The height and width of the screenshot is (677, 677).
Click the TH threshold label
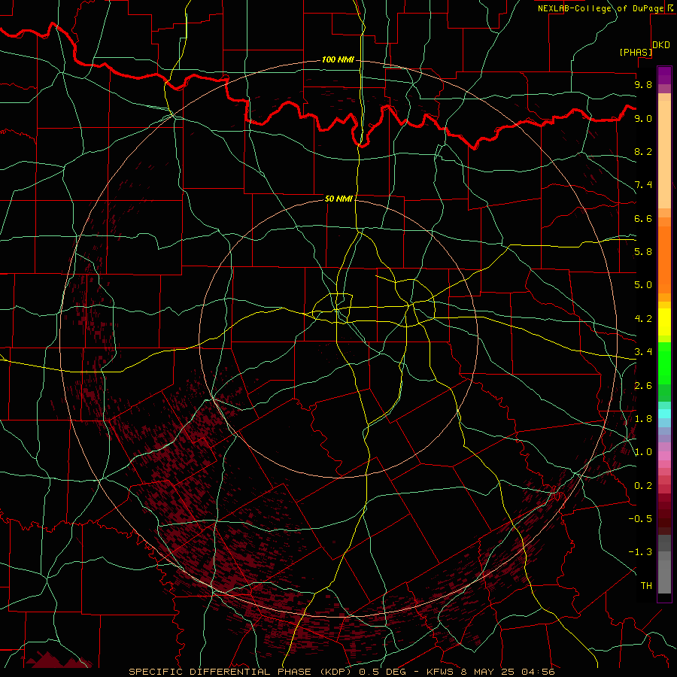[x=646, y=586]
